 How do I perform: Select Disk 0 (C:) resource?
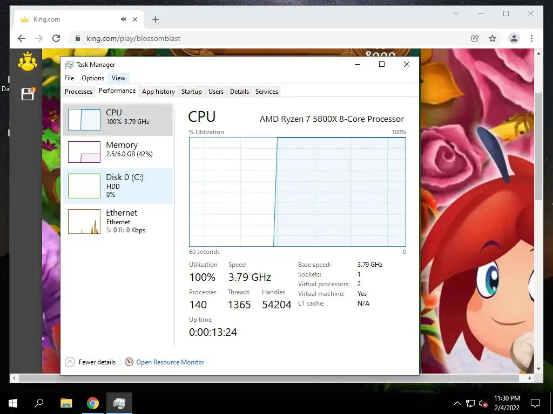pos(118,186)
